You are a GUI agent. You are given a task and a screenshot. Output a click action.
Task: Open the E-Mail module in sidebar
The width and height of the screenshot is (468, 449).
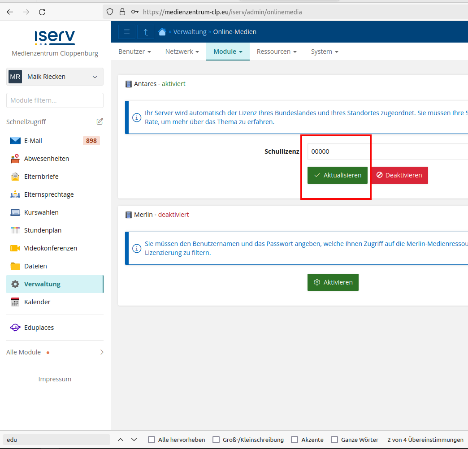click(33, 141)
